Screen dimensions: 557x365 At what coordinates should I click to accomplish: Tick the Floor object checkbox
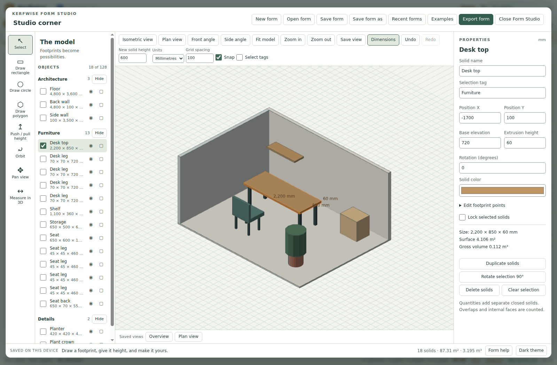click(x=43, y=91)
